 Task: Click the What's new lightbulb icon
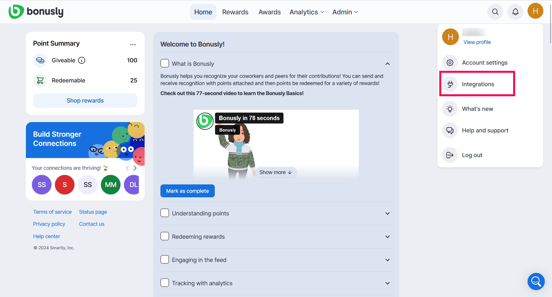tap(450, 109)
